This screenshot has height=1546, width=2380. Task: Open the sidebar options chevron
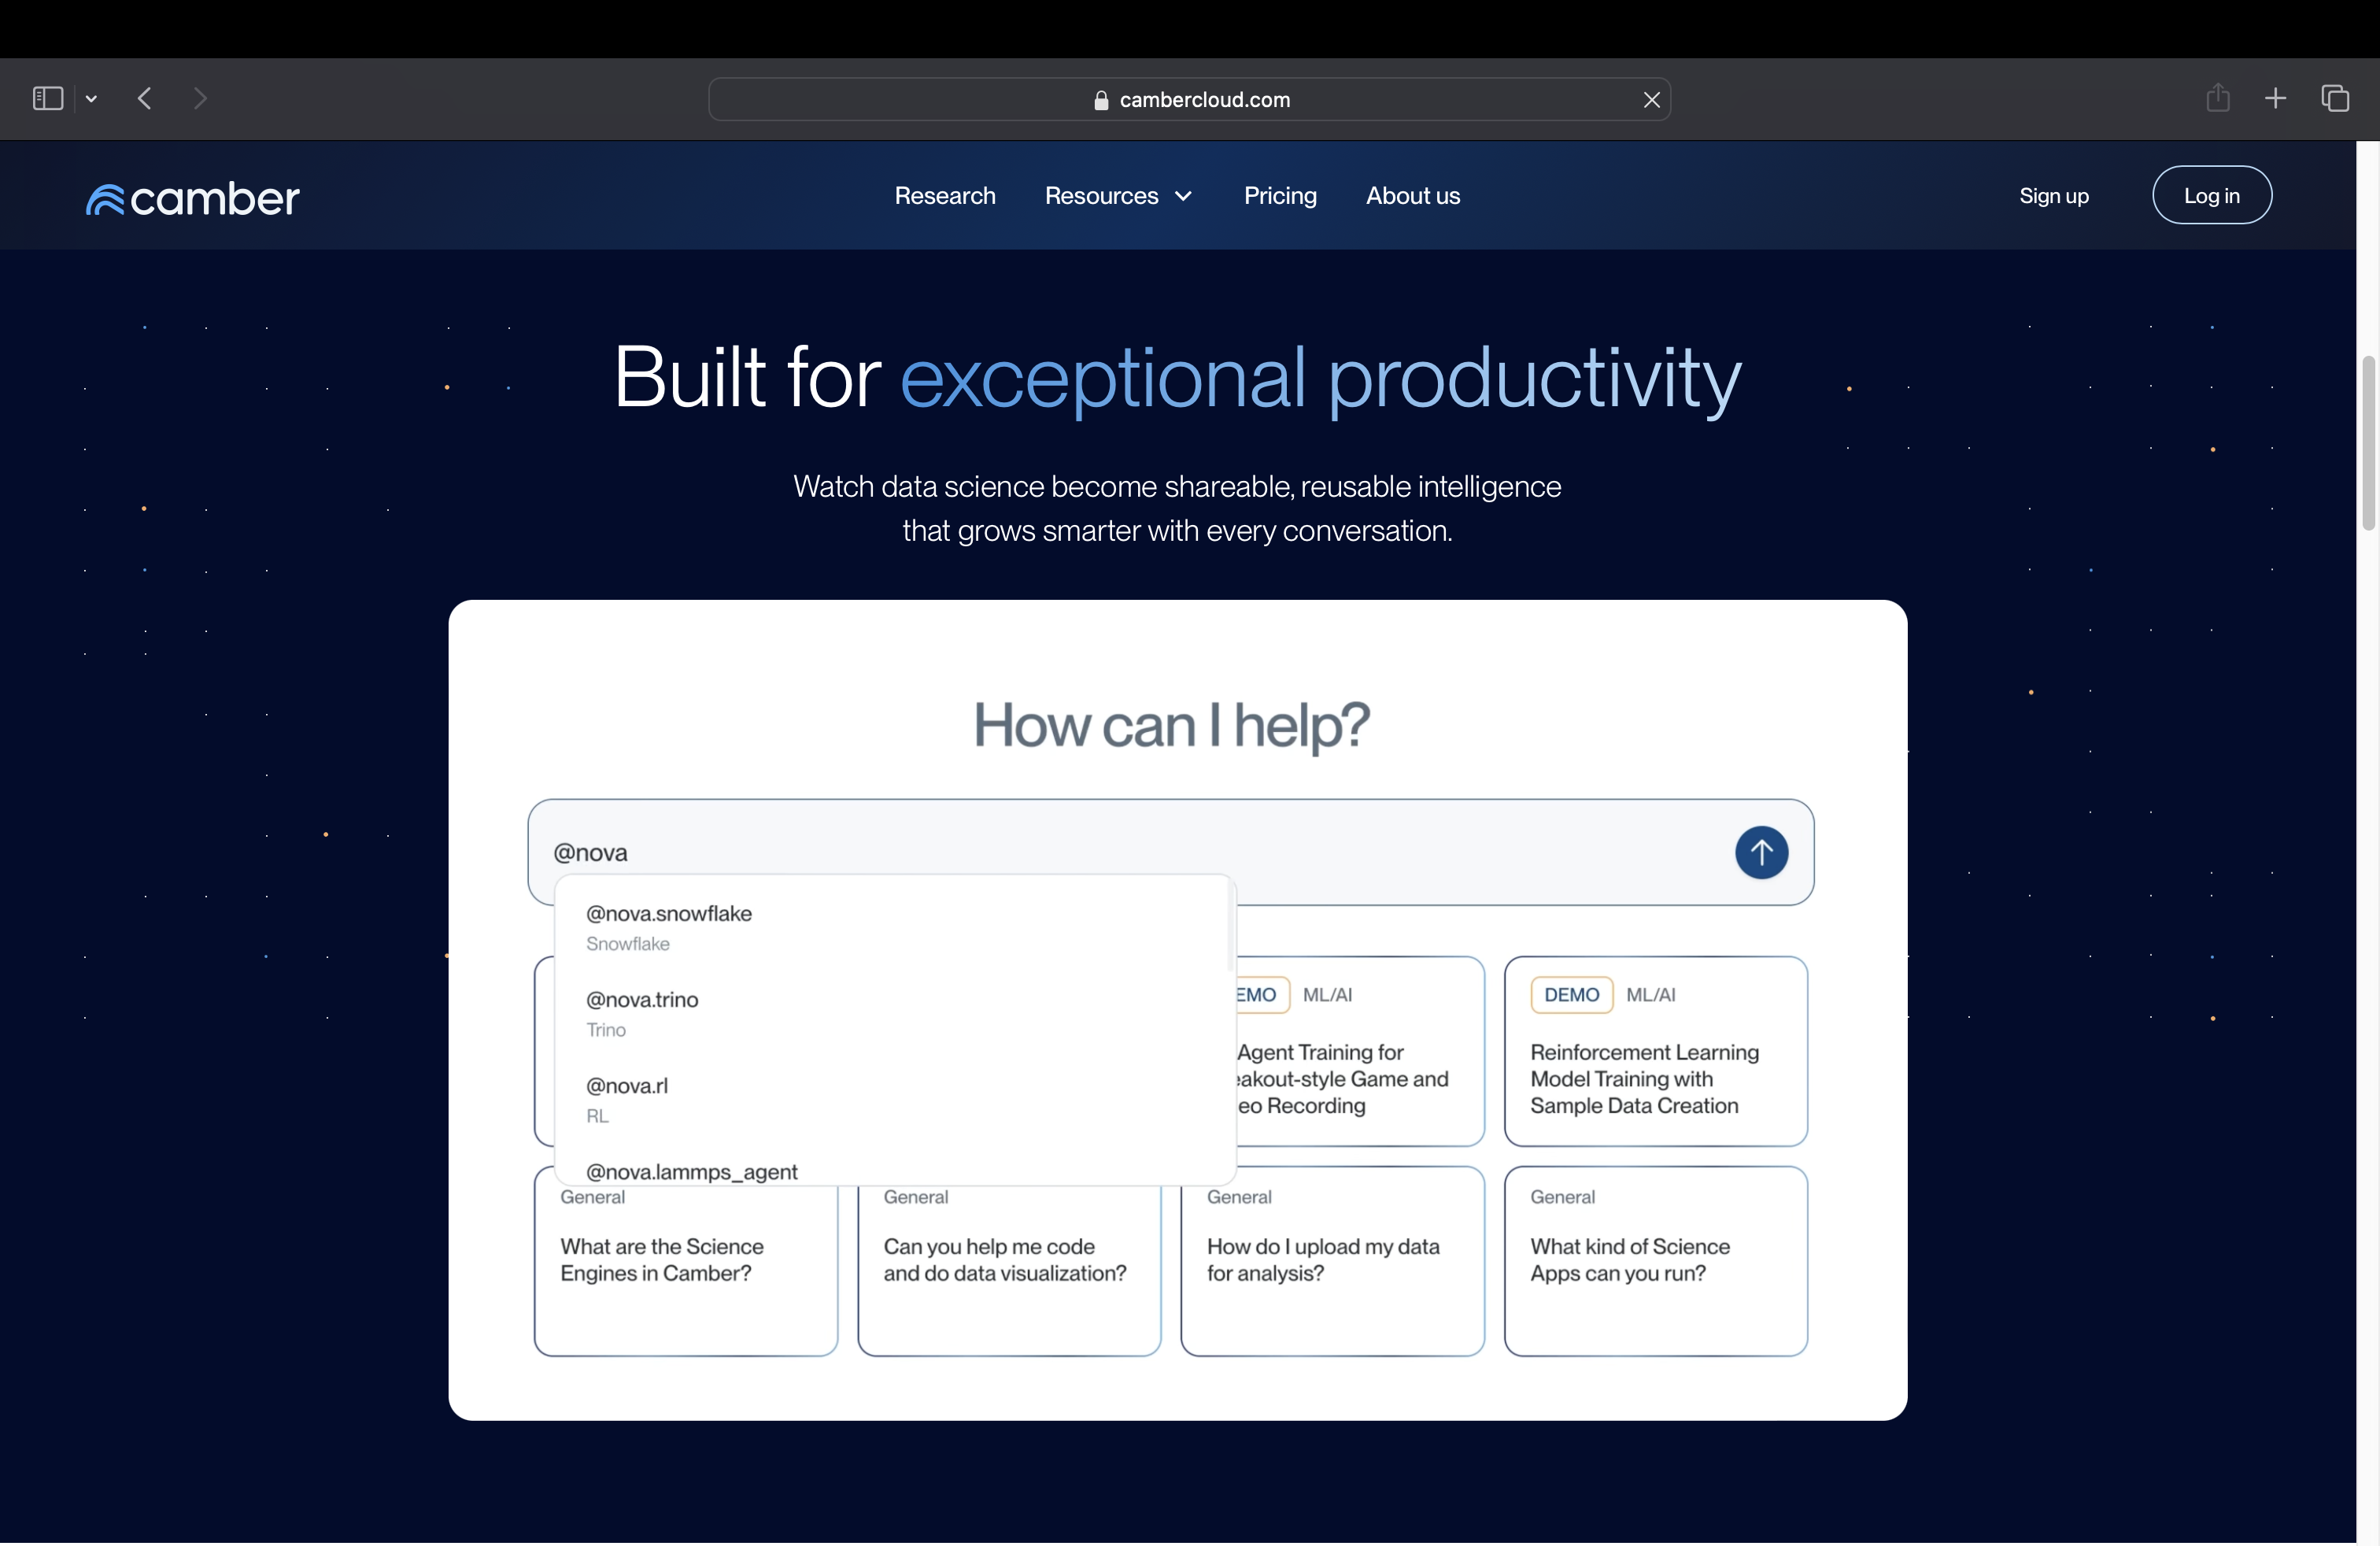tap(91, 98)
